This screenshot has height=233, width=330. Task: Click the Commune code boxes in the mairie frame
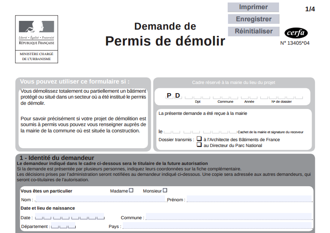point(225,97)
